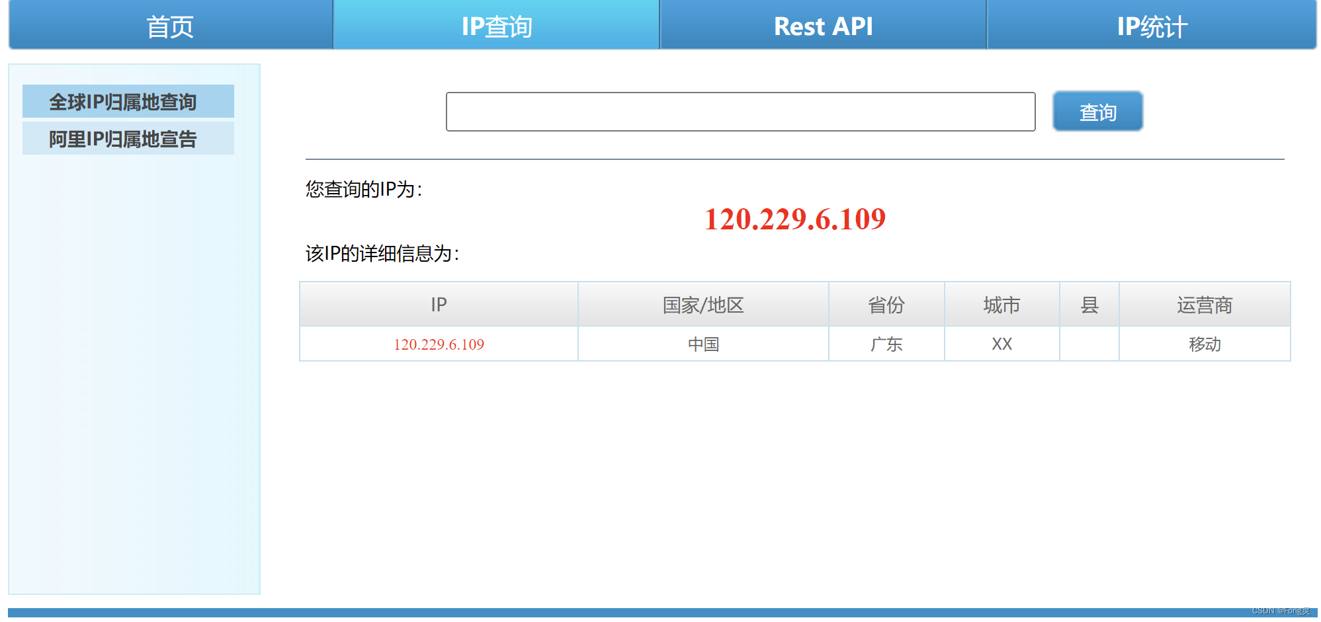Click the 该IP的详细信息为 label
This screenshot has height=622, width=1321.
382,253
